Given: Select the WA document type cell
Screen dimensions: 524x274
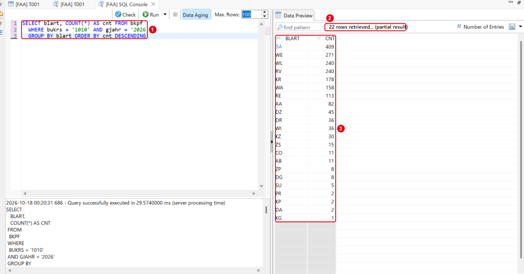Looking at the screenshot, I should tap(291, 88).
